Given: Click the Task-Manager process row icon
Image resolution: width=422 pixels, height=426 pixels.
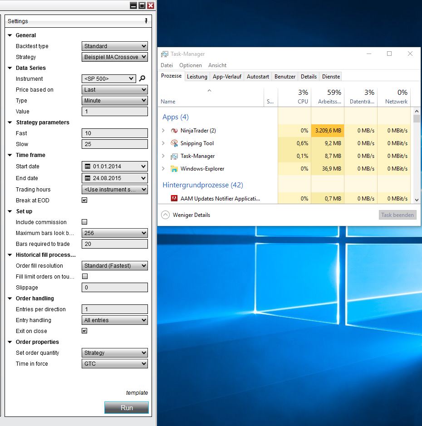Looking at the screenshot, I should tap(174, 156).
